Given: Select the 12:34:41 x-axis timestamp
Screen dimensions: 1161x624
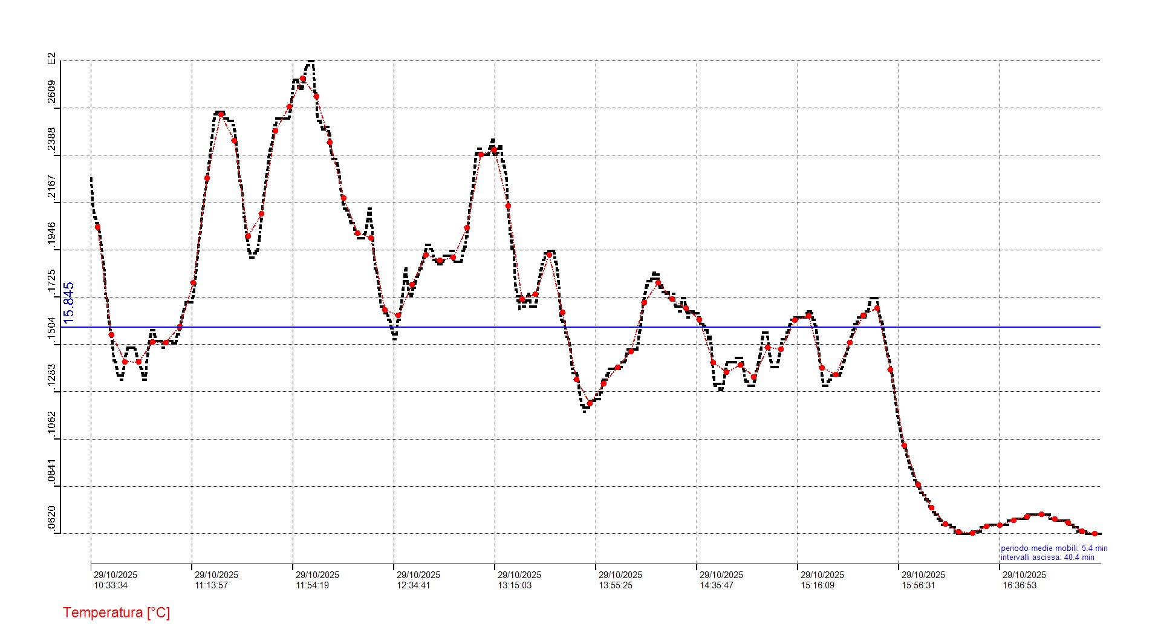Looking at the screenshot, I should point(414,585).
